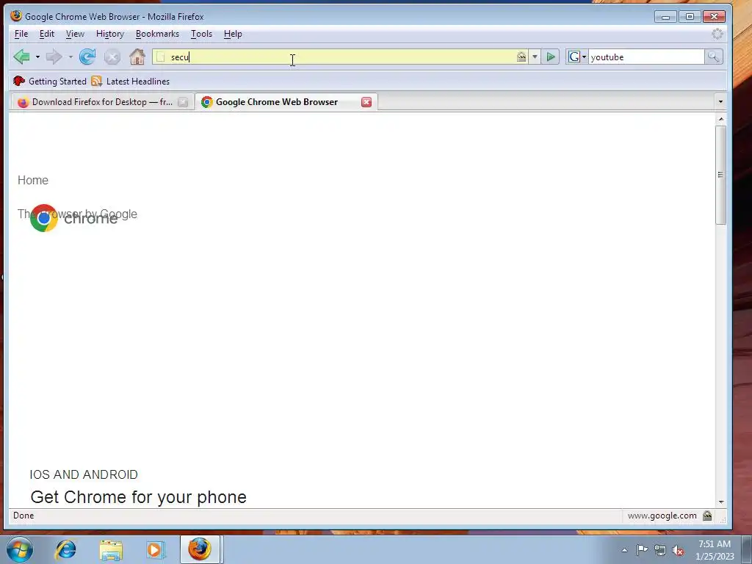Click the taskbar clock showing 7:51 AM
The image size is (752, 564).
tap(715, 550)
